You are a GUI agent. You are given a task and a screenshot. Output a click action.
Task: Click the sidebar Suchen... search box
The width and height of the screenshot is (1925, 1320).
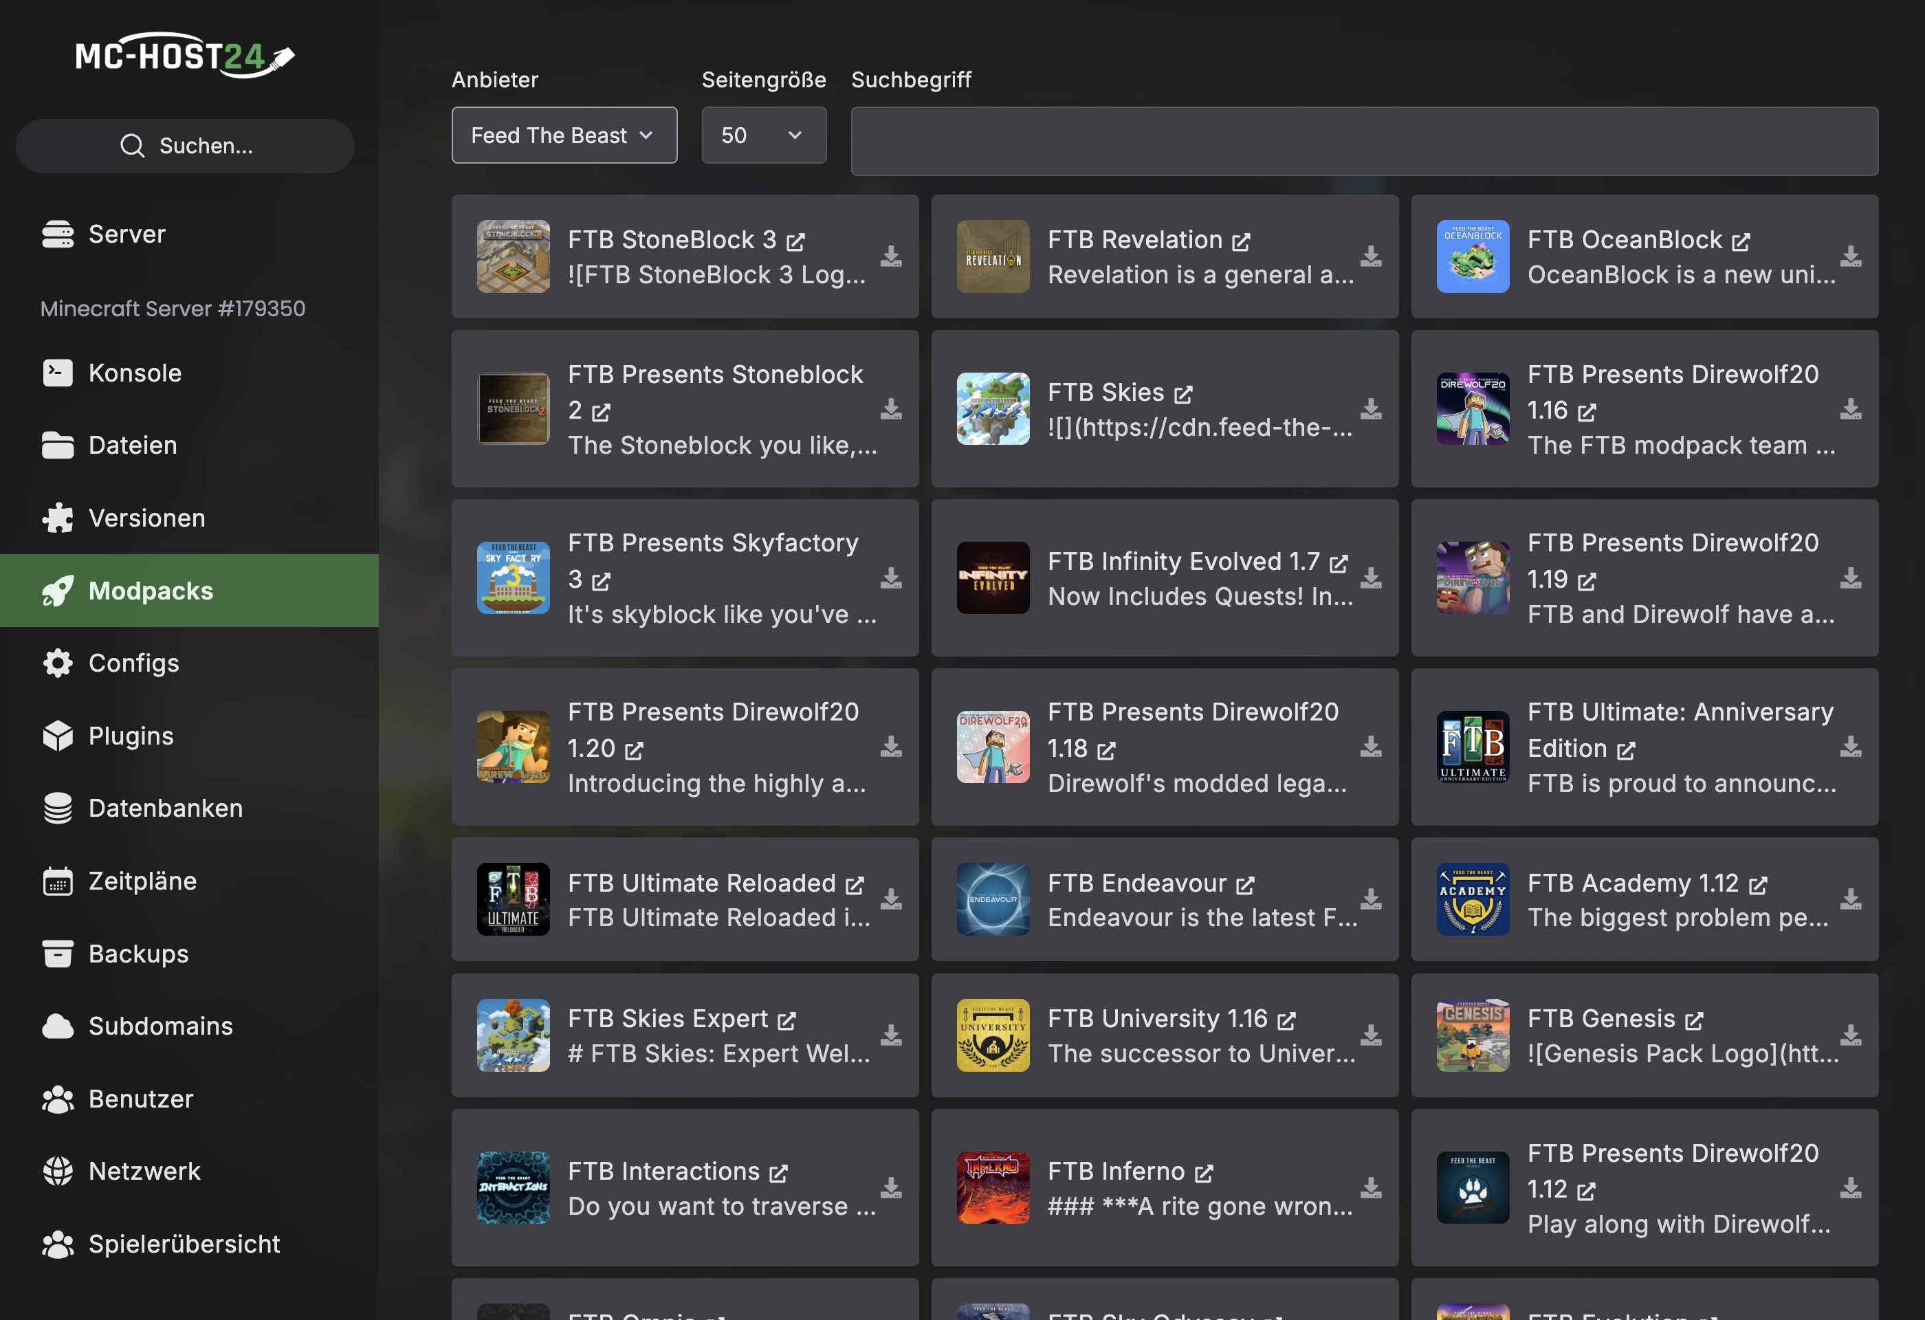pos(186,146)
